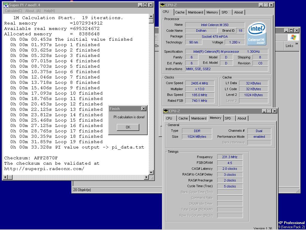
Task: Select Memory tab in upper CPU-Z window
Action: point(212,12)
